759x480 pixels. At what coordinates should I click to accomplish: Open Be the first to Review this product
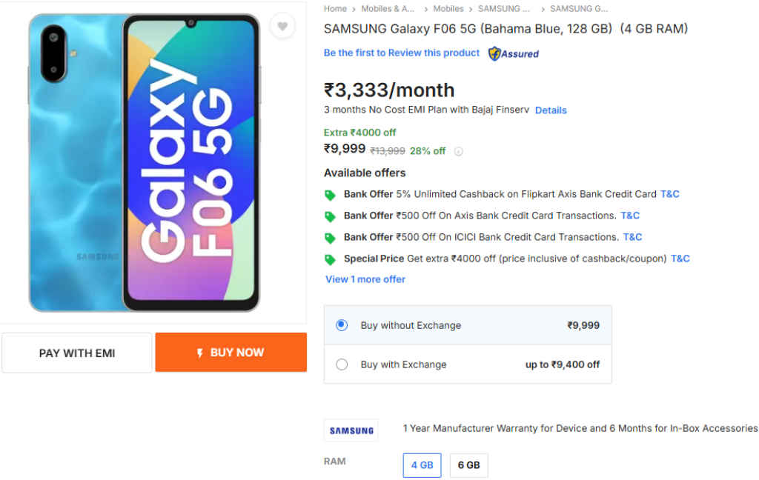tap(401, 53)
